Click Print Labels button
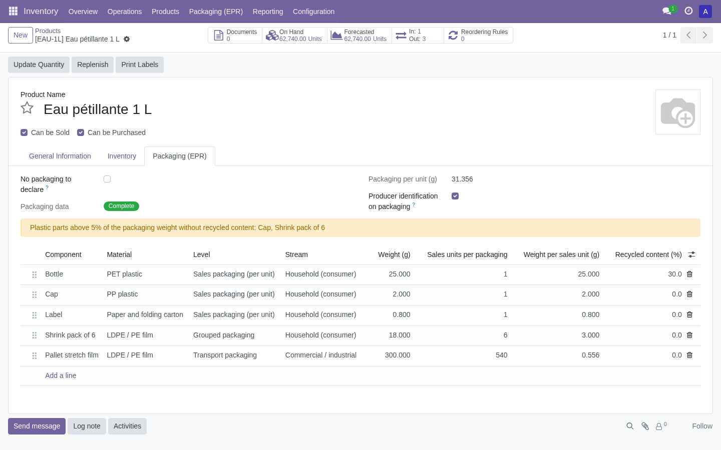 140,64
